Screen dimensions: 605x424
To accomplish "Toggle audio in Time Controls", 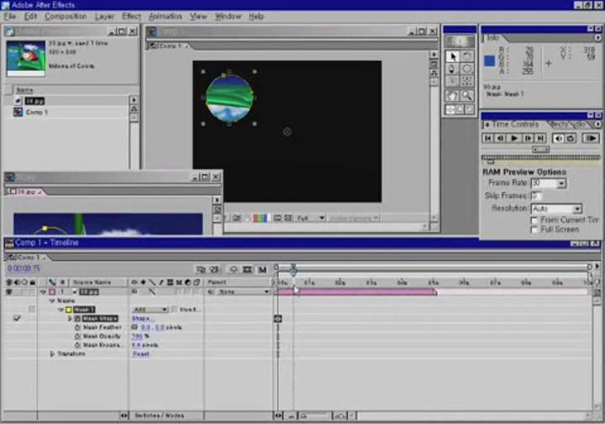I will click(558, 138).
